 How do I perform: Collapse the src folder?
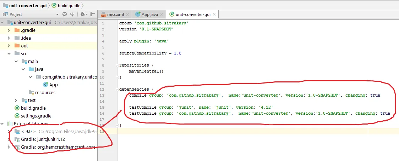coord(9,53)
